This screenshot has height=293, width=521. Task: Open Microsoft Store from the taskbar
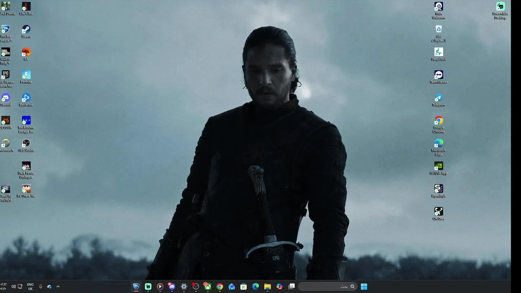[243, 286]
